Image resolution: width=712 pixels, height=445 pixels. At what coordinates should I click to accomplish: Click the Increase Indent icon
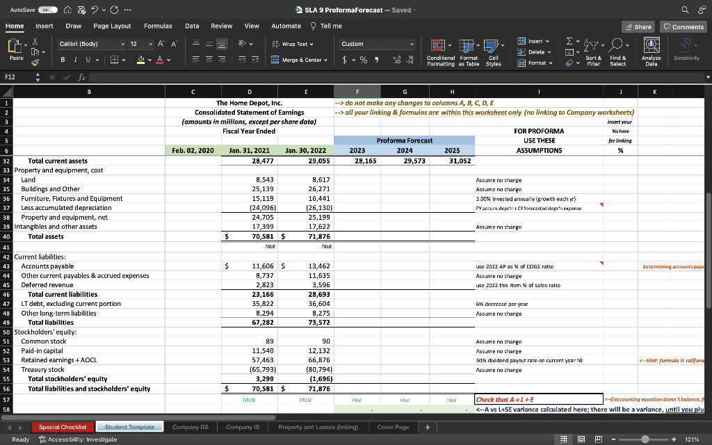[x=255, y=60]
